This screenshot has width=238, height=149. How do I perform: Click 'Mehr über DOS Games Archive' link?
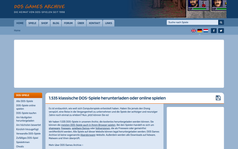point(66,145)
